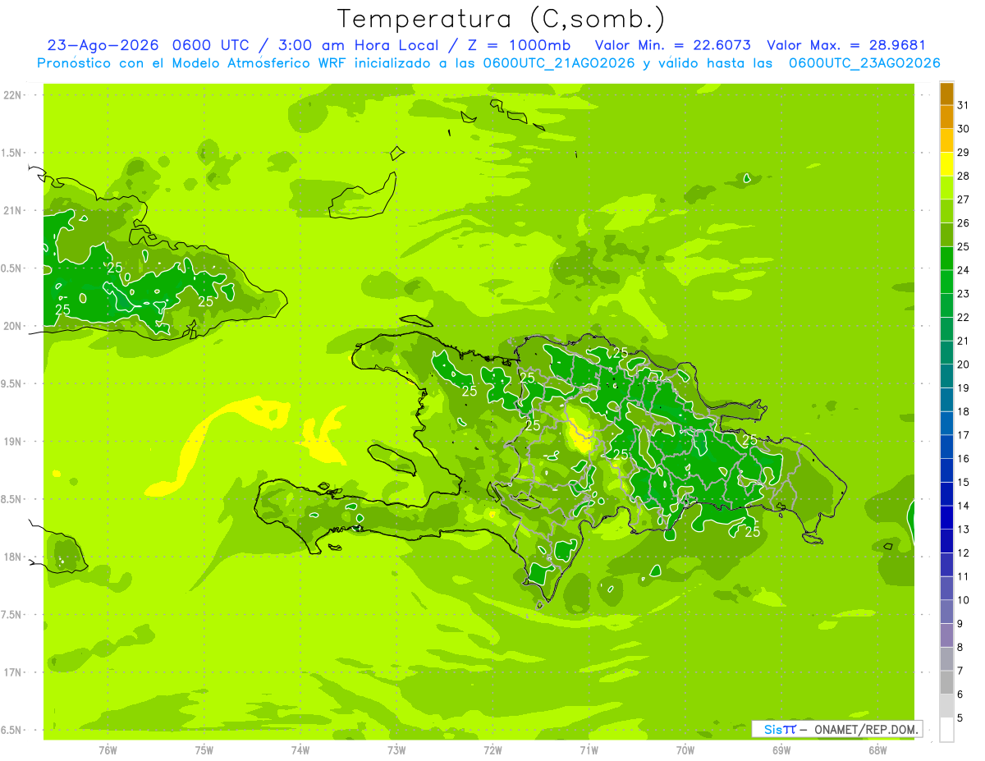The width and height of the screenshot is (985, 761).
Task: Click the legend value "10"
Action: [x=964, y=600]
